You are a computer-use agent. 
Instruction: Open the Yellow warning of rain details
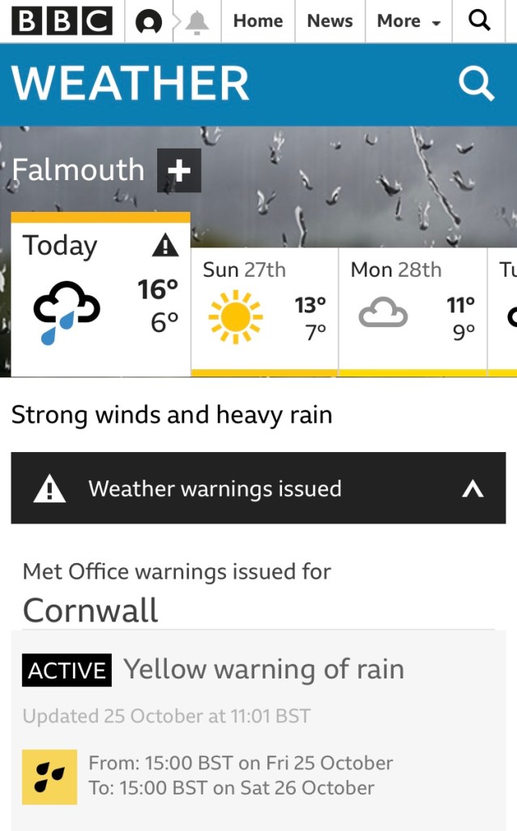[x=263, y=670]
